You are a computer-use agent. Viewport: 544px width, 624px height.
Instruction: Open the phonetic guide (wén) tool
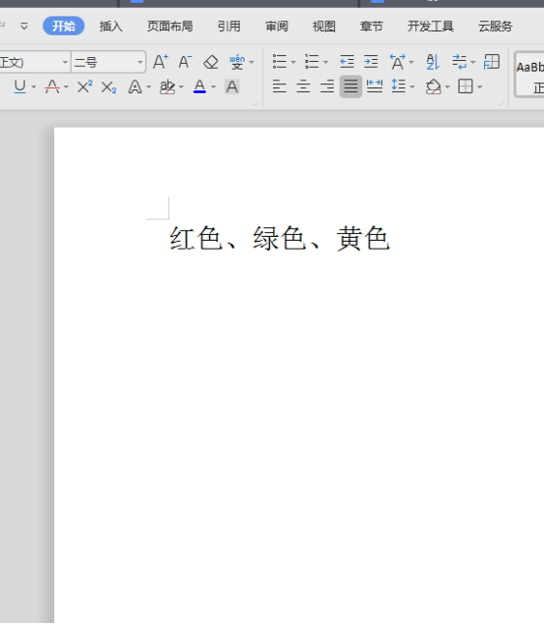(x=237, y=62)
